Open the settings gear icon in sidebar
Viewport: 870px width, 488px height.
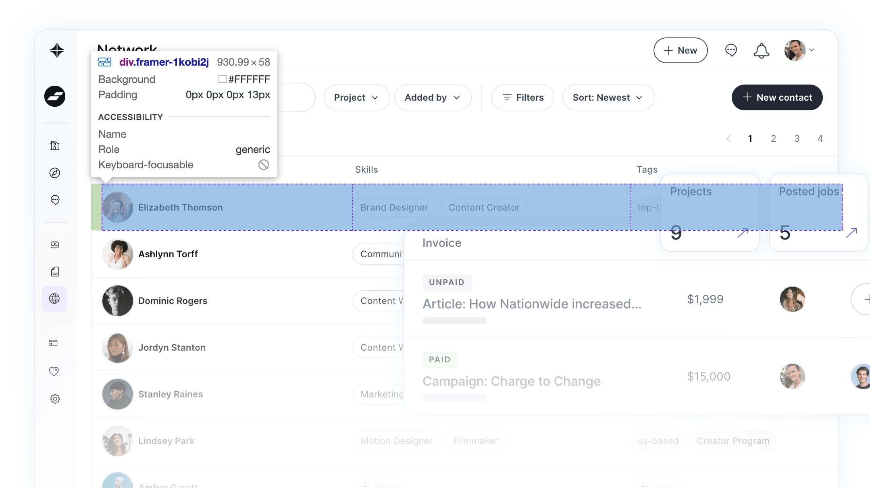[55, 399]
